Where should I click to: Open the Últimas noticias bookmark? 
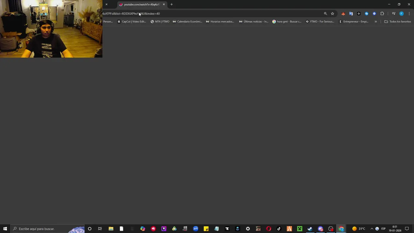tap(254, 22)
